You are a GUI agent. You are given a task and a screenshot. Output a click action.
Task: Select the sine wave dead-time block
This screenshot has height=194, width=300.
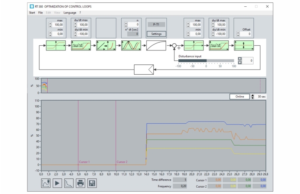click(131, 46)
